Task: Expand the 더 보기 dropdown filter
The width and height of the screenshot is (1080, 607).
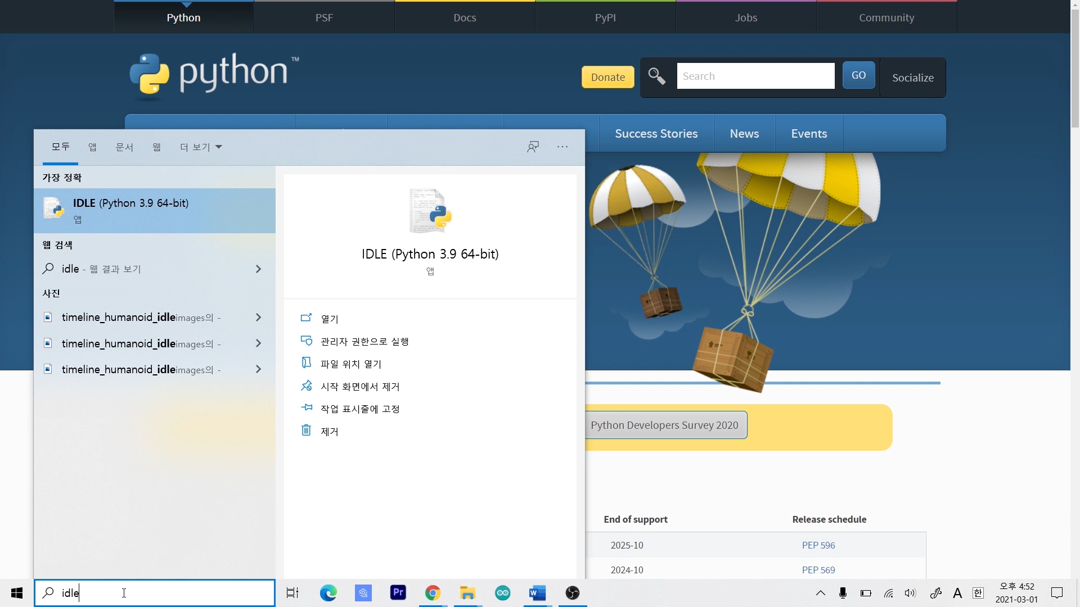Action: (201, 147)
